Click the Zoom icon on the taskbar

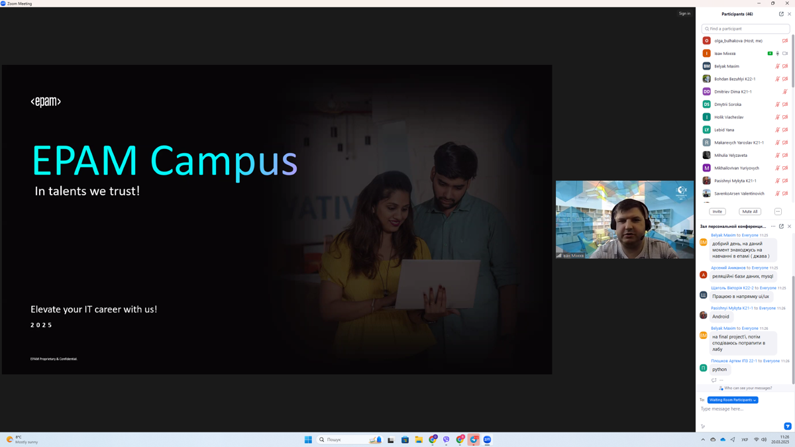tap(487, 440)
